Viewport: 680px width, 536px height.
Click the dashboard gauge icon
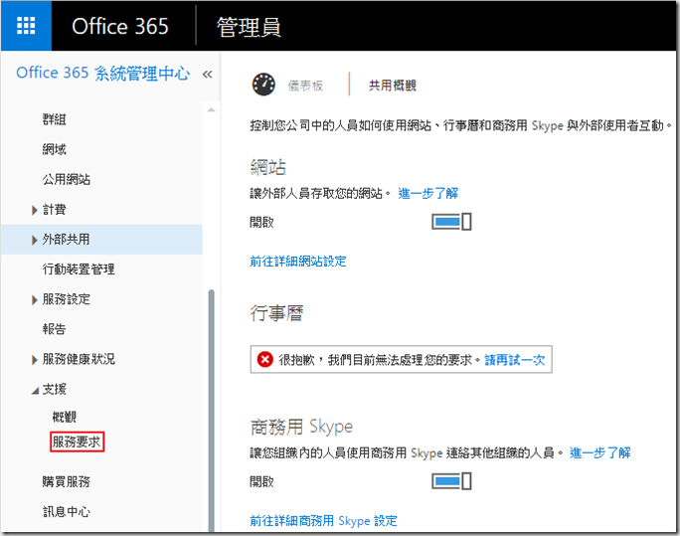pos(263,85)
